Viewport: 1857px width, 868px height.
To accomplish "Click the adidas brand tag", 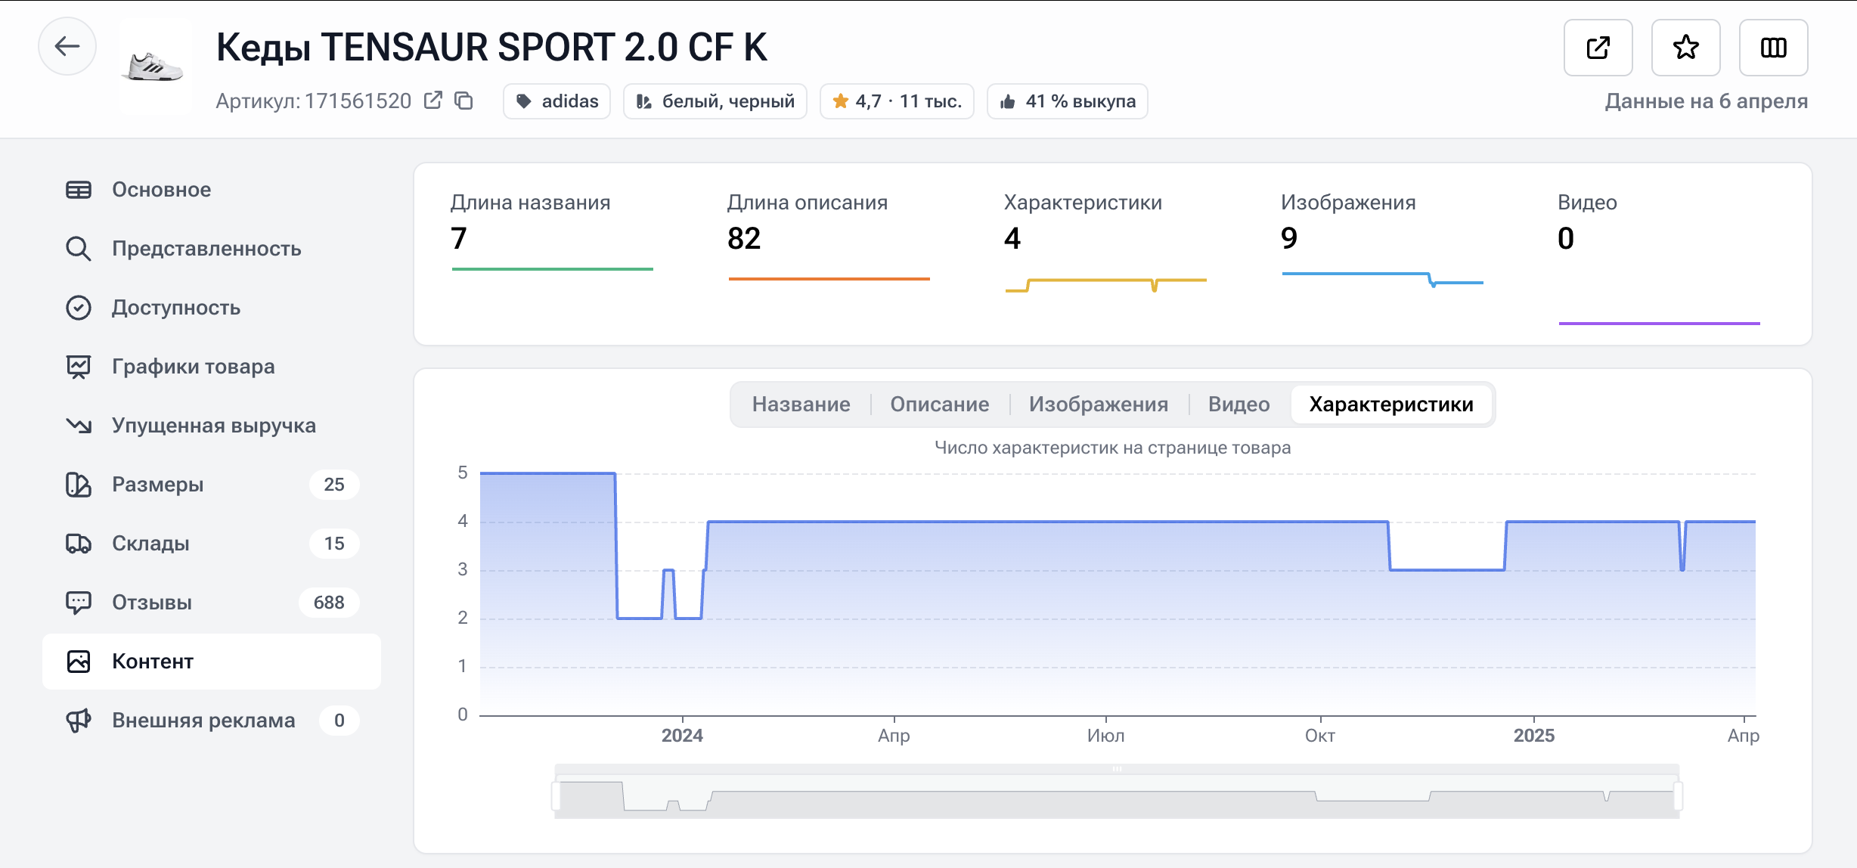I will tap(557, 101).
